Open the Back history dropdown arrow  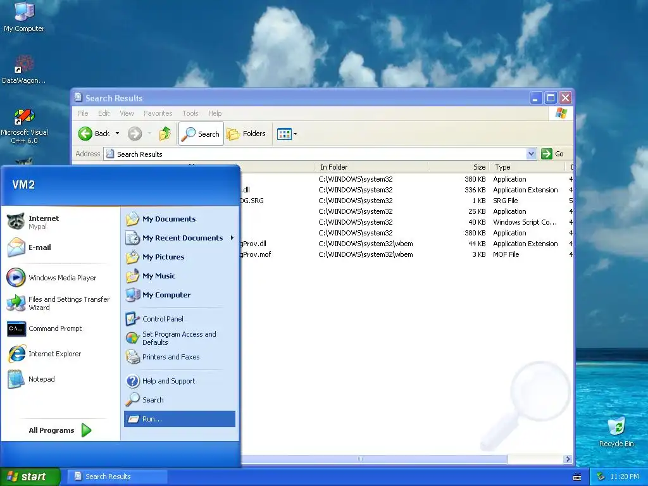tap(117, 134)
